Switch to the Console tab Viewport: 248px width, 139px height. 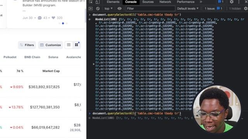click(x=131, y=2)
